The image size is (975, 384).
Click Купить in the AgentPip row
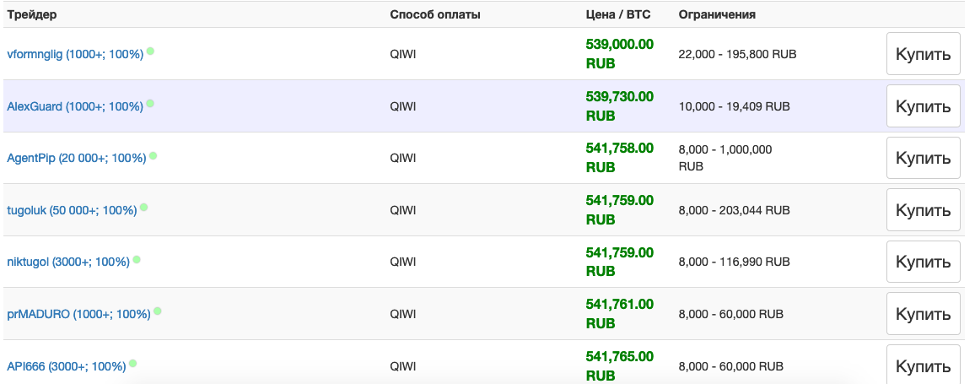pos(923,158)
